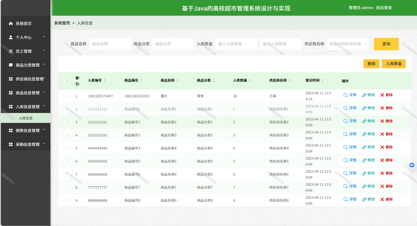Click the chat icon beside 商品分类管理
Screen dimensions: 417x226
point(11,65)
